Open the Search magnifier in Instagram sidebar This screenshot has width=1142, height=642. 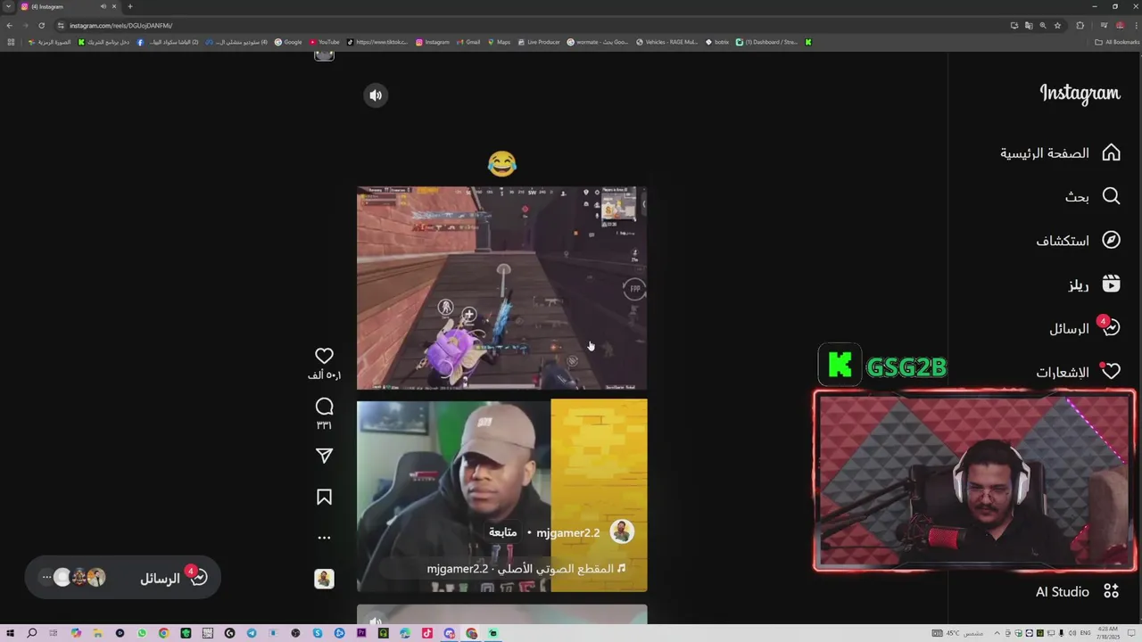[x=1111, y=196]
